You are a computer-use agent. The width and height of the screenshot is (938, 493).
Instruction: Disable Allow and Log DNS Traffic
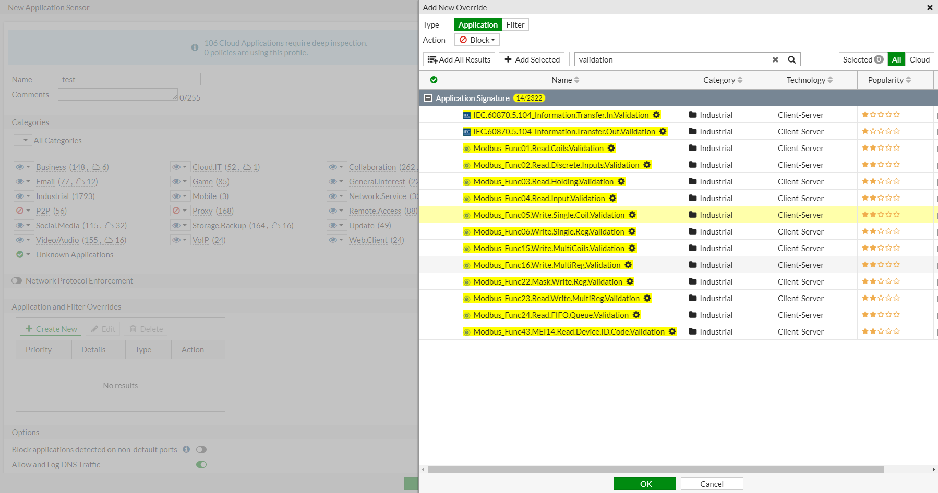pos(201,464)
